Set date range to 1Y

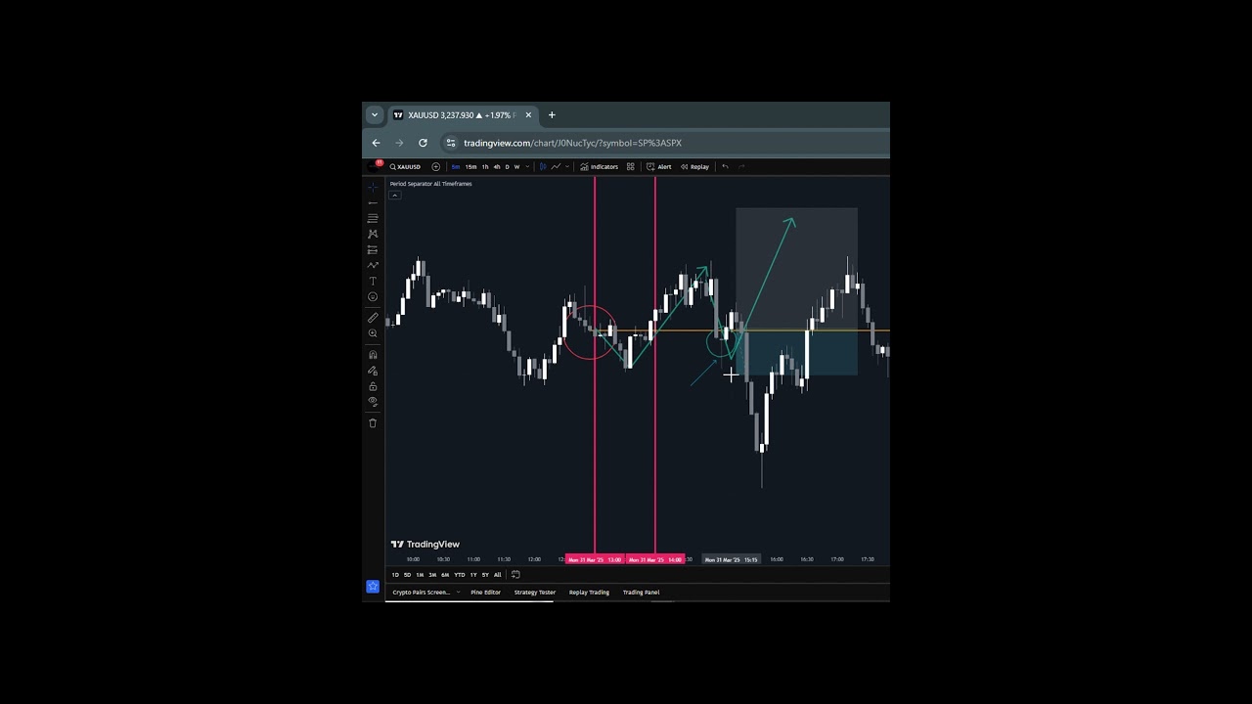pos(473,575)
